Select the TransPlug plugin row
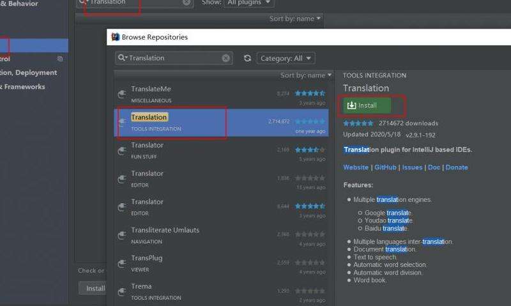The image size is (511, 306). (221, 263)
